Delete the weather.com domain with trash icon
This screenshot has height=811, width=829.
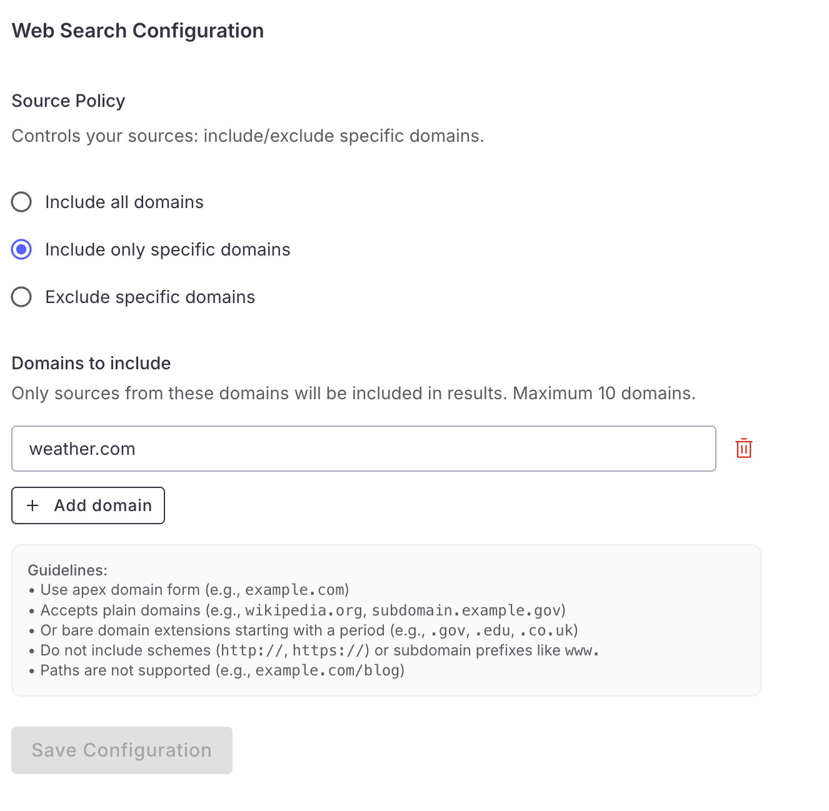point(743,449)
